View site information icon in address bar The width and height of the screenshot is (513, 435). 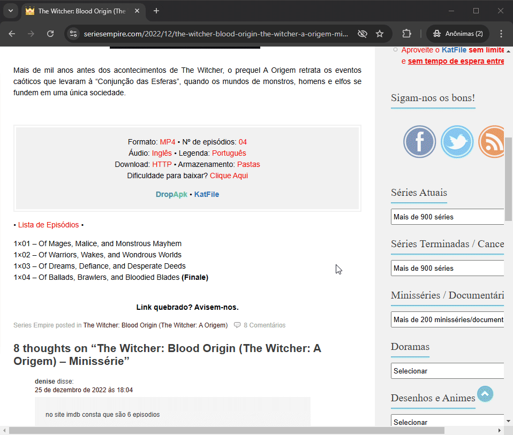pyautogui.click(x=73, y=34)
